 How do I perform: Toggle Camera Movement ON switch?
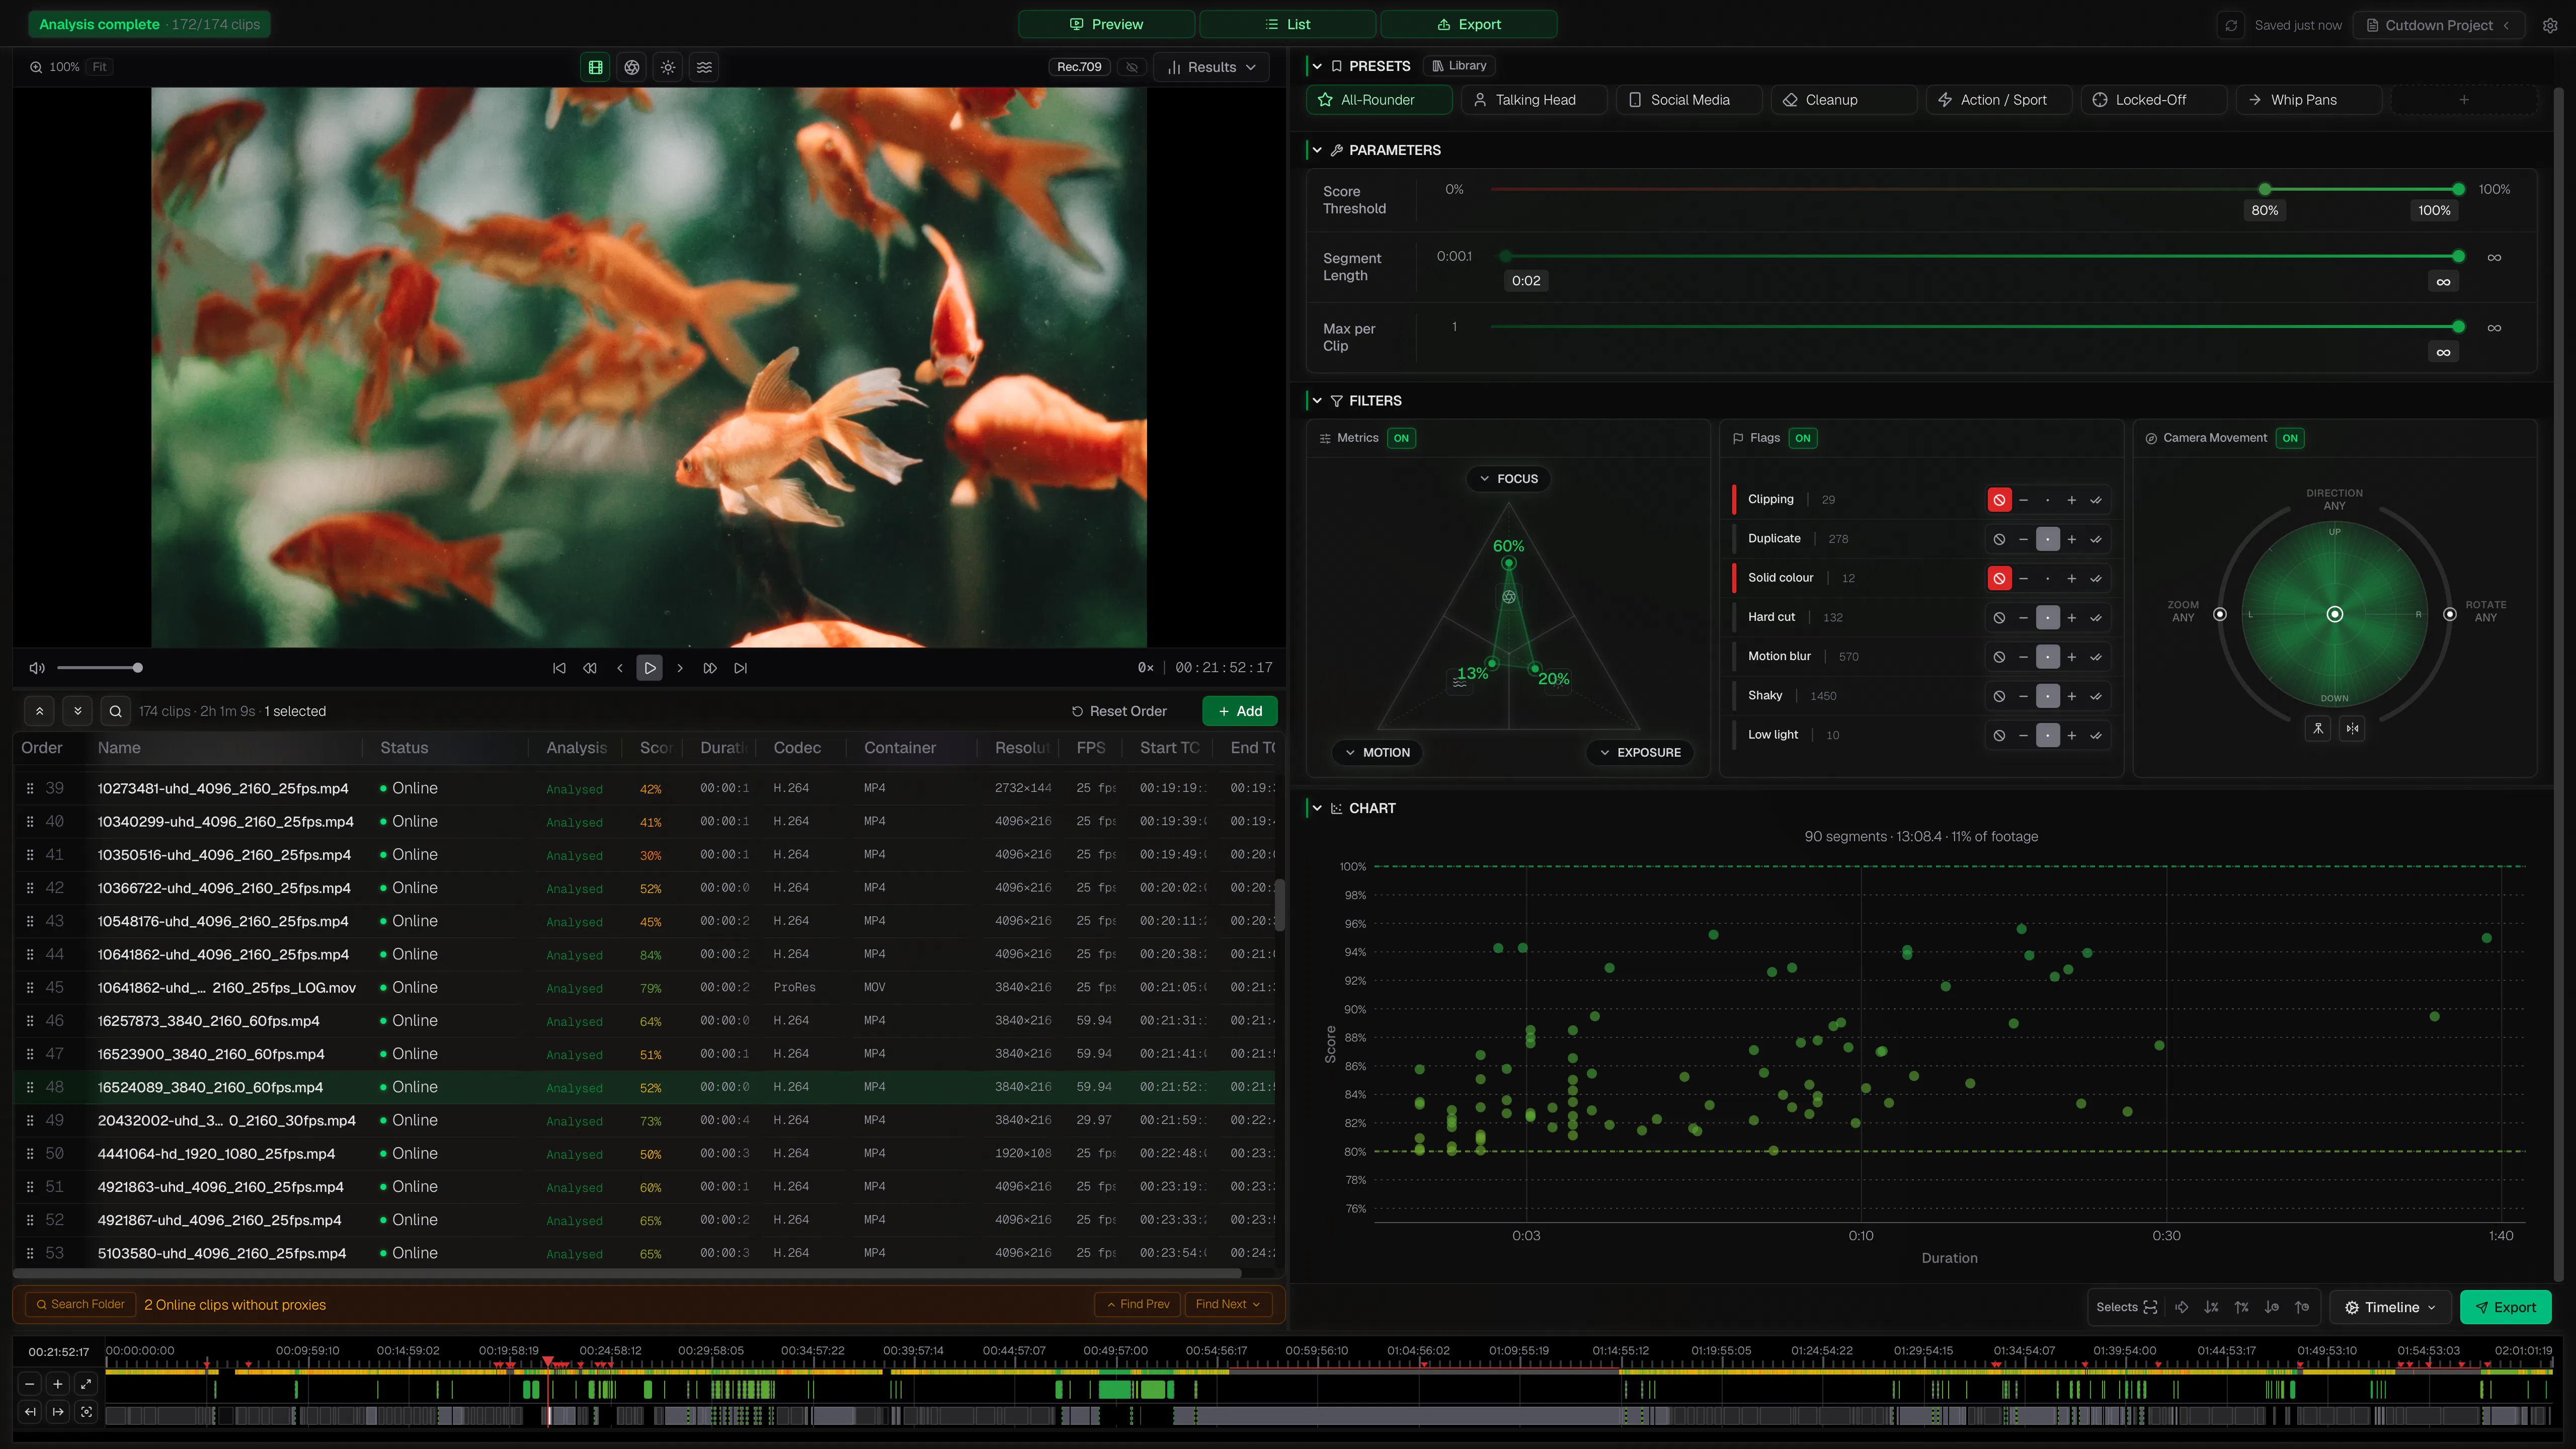click(2290, 438)
